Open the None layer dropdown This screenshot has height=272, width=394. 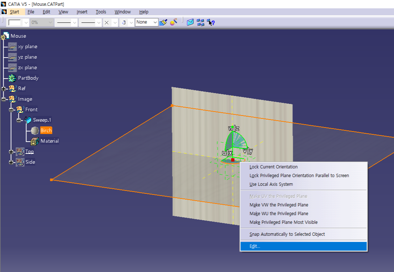155,22
